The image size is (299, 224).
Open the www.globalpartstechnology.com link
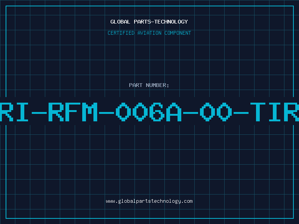(149, 201)
